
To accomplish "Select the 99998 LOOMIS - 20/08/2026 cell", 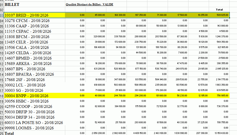I will 35,128.
